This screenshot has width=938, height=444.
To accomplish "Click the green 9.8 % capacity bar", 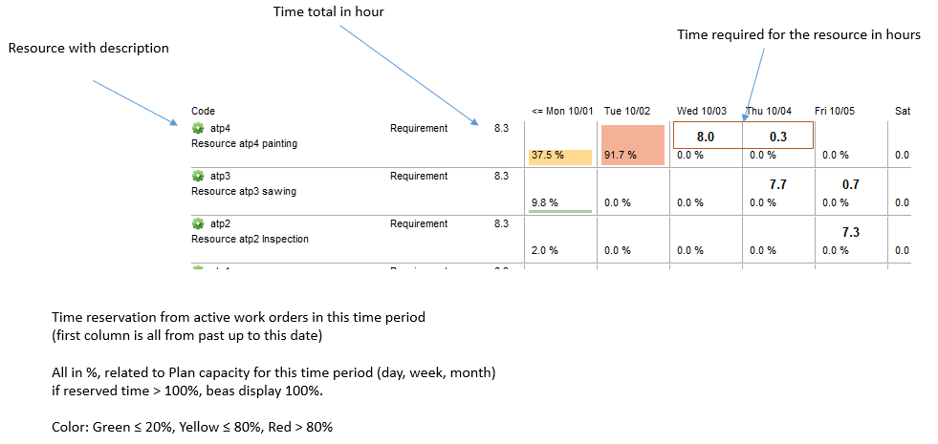I will point(559,210).
